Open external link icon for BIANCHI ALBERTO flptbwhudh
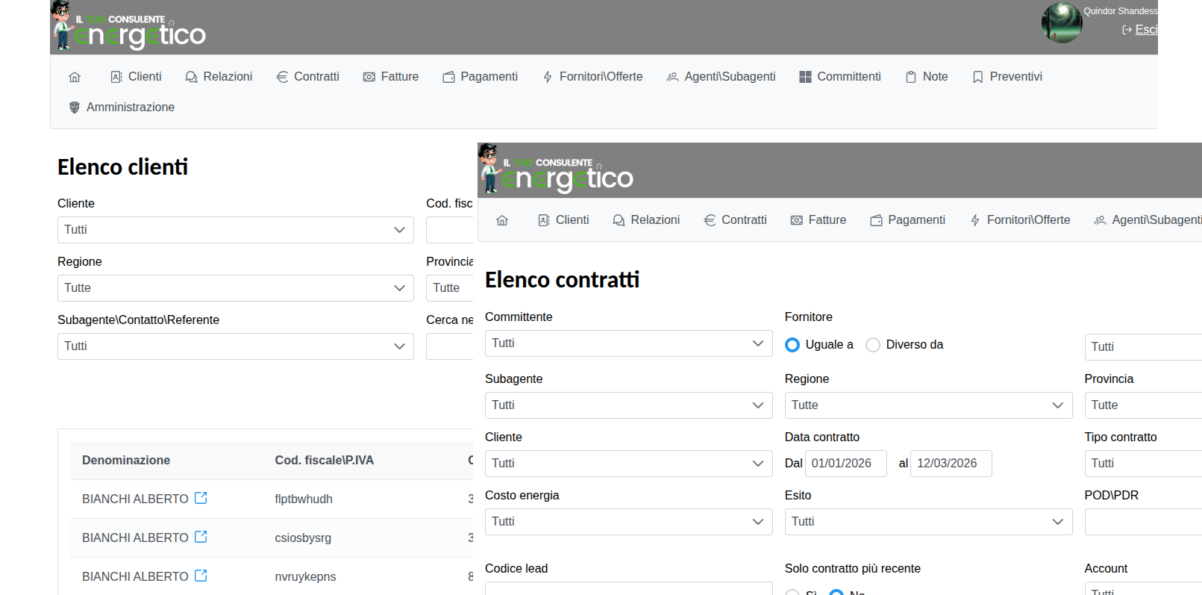This screenshot has width=1202, height=595. click(x=201, y=498)
